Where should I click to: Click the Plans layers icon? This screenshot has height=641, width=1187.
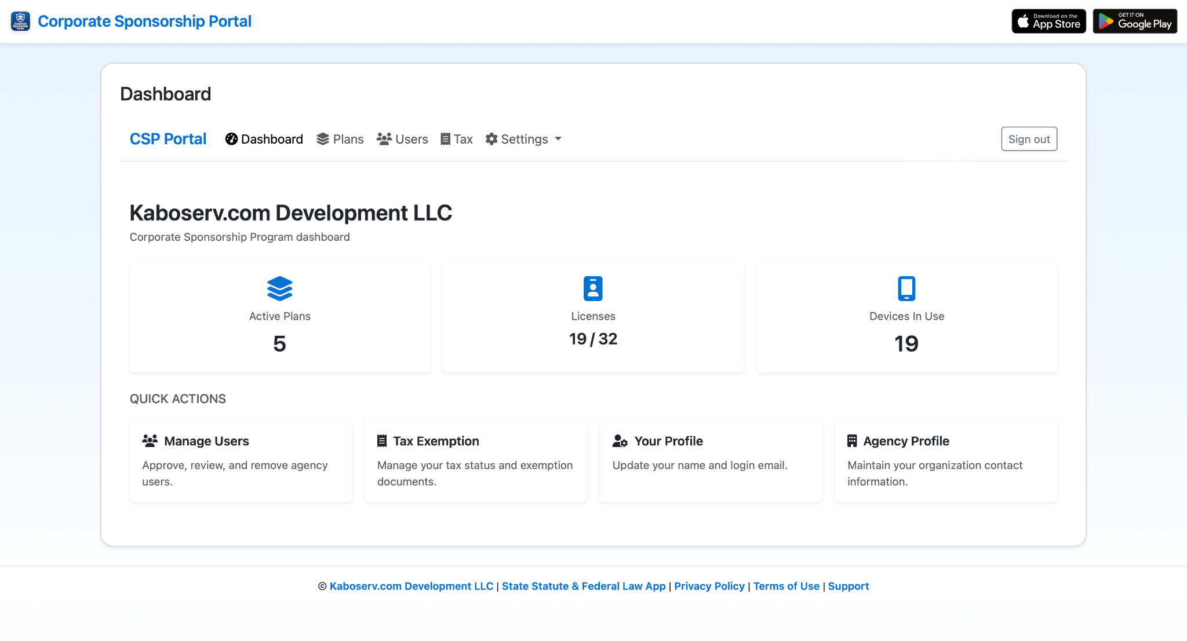(323, 139)
